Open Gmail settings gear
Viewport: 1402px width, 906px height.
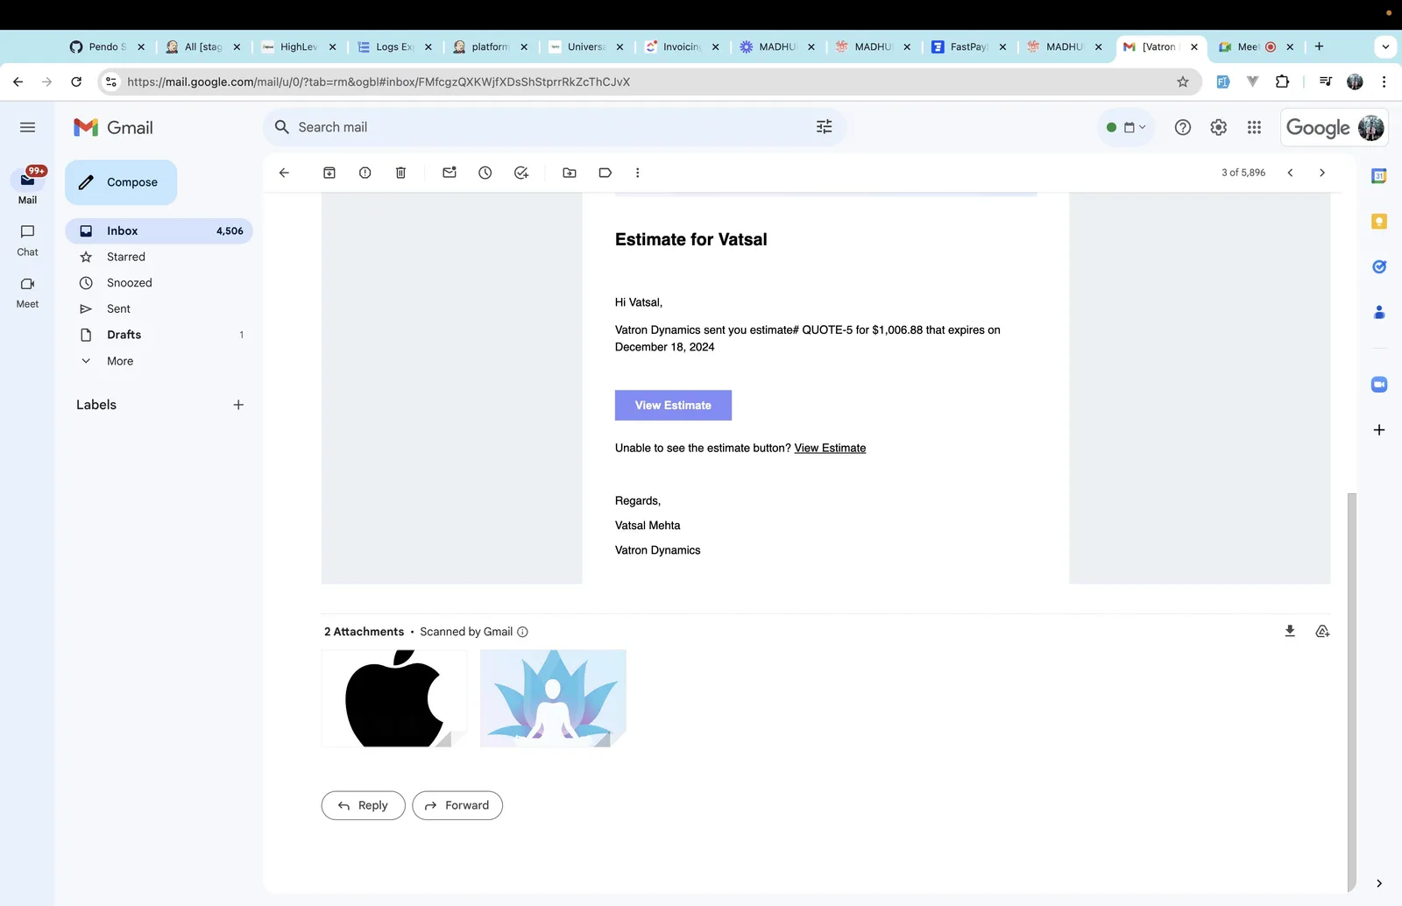tap(1219, 128)
